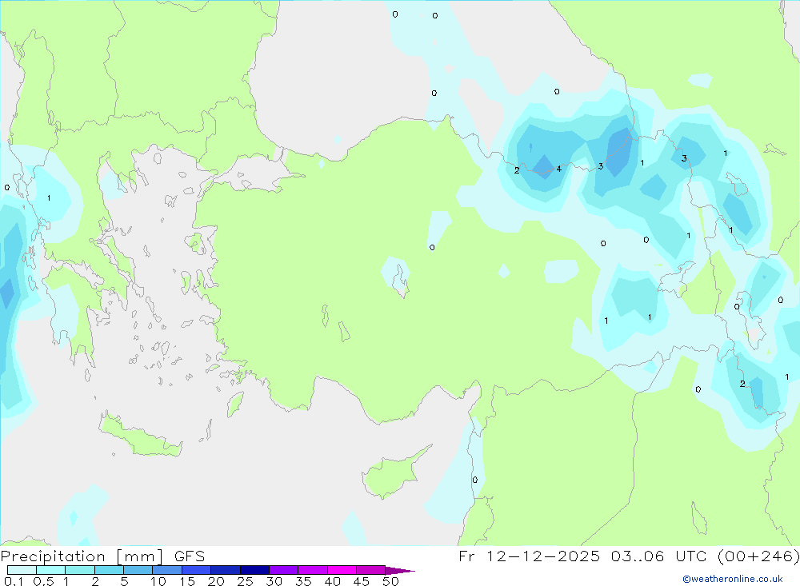Click the legend label '0.5'
This screenshot has height=586, width=800.
click(43, 581)
